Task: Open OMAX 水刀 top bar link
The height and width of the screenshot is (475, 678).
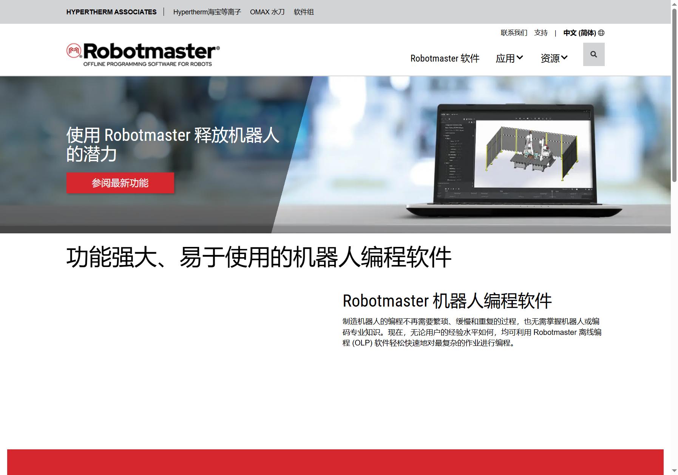Action: (267, 12)
